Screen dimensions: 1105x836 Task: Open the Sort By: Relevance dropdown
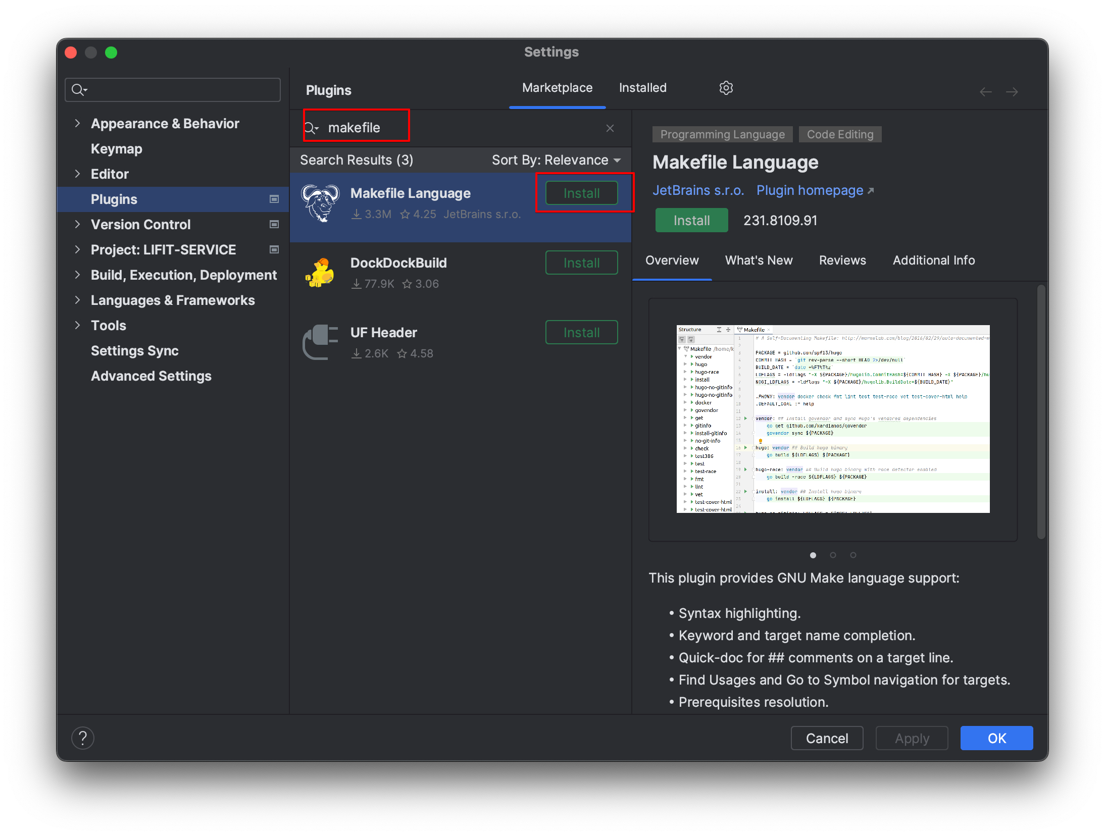557,160
